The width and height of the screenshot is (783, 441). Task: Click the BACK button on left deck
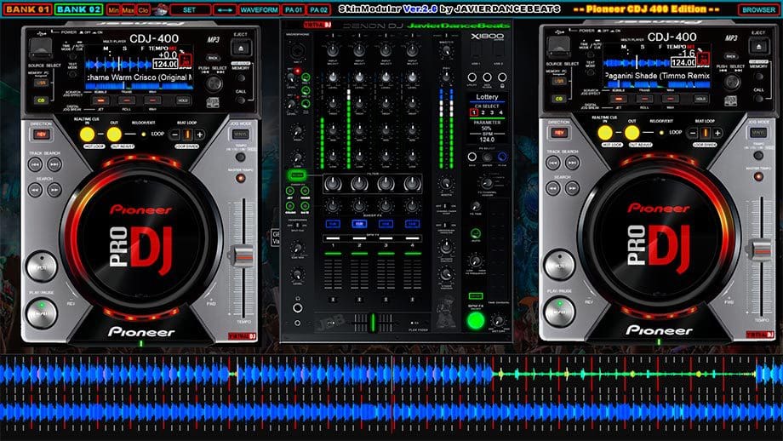(214, 58)
